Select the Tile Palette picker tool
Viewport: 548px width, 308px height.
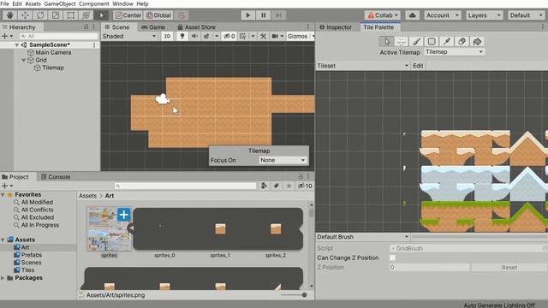pyautogui.click(x=447, y=42)
